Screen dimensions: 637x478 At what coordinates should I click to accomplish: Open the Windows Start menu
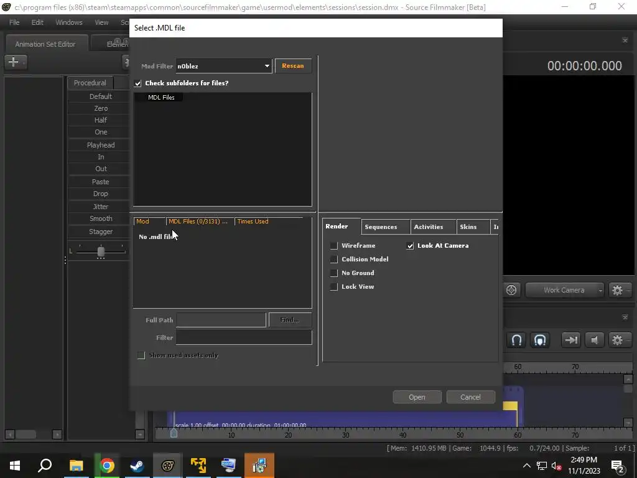click(x=15, y=466)
